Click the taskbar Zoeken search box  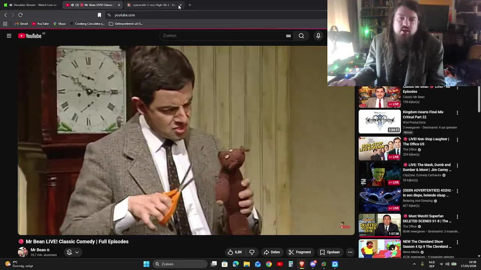click(x=180, y=264)
